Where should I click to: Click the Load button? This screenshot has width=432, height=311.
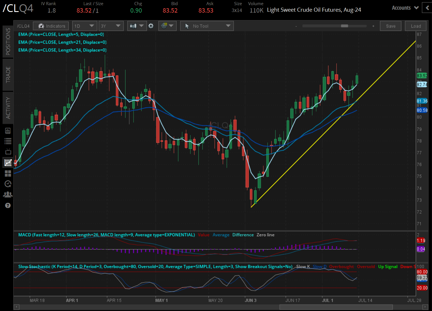(416, 26)
